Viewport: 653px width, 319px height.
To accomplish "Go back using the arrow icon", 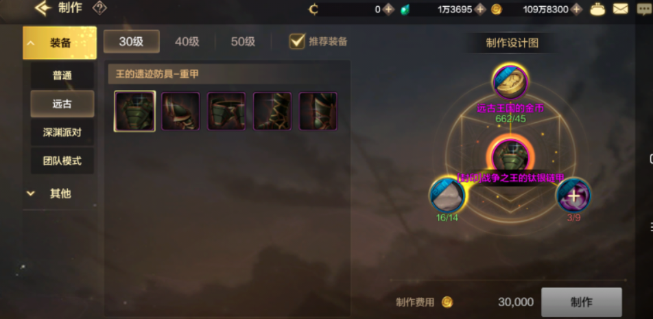I will click(x=43, y=8).
